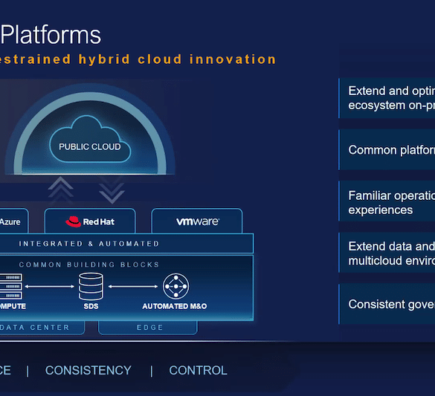Click the Platforms slide title
Viewport: 435px width, 396px height.
51,35
